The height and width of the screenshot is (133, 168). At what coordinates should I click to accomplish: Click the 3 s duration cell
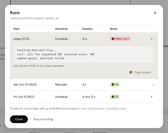(84, 85)
